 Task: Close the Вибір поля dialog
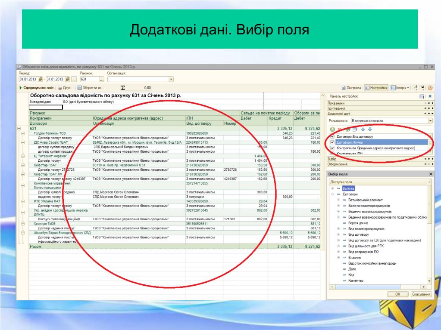click(x=431, y=174)
